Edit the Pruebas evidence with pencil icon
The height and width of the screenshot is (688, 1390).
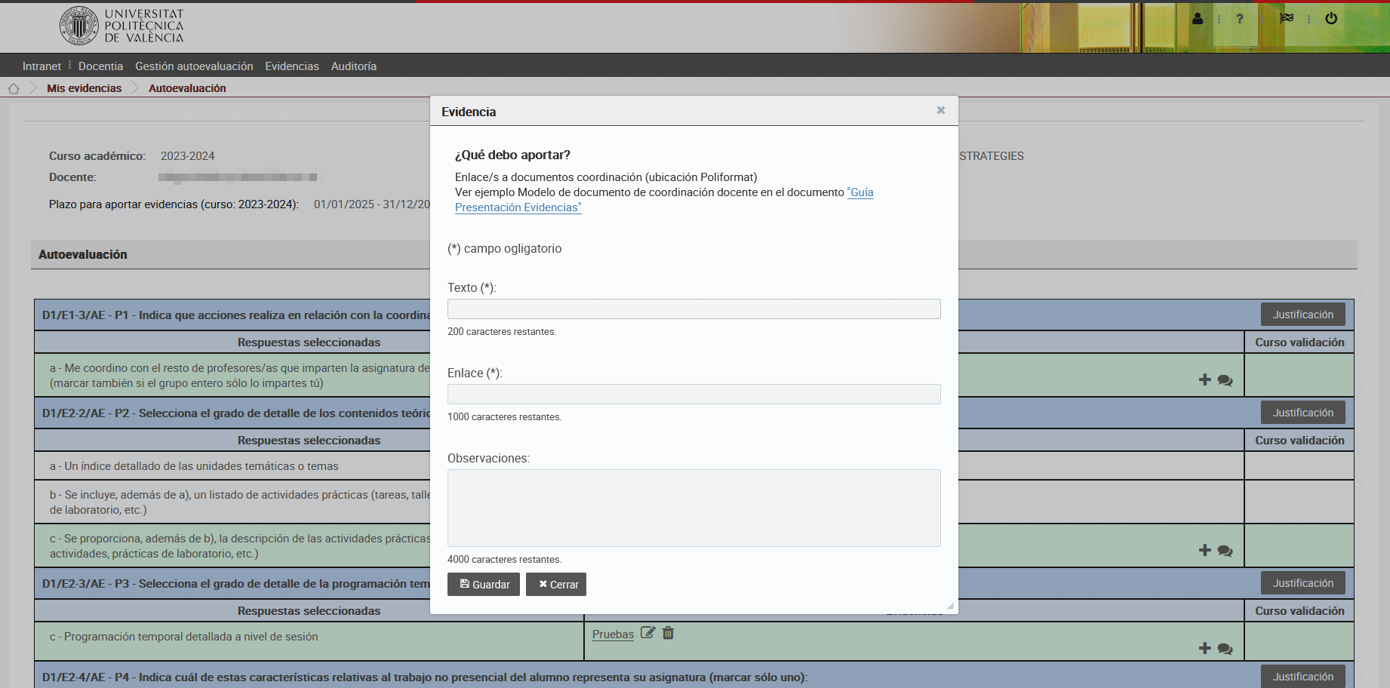click(x=647, y=633)
